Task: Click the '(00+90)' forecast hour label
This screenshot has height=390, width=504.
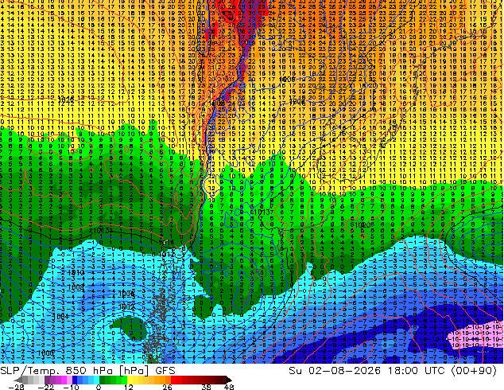Action: click(x=474, y=370)
